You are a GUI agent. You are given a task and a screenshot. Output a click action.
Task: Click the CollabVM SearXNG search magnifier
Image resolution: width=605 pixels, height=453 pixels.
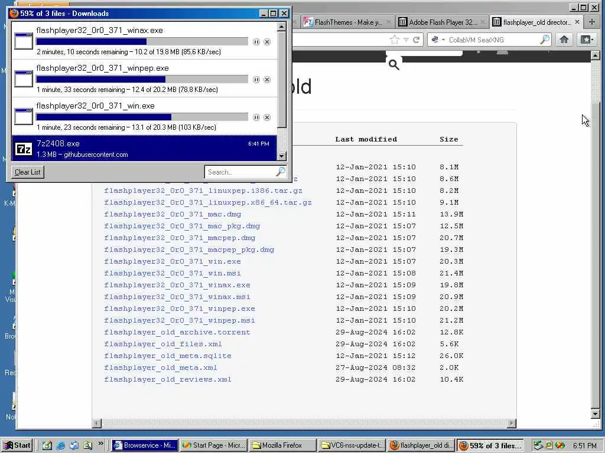click(x=544, y=40)
